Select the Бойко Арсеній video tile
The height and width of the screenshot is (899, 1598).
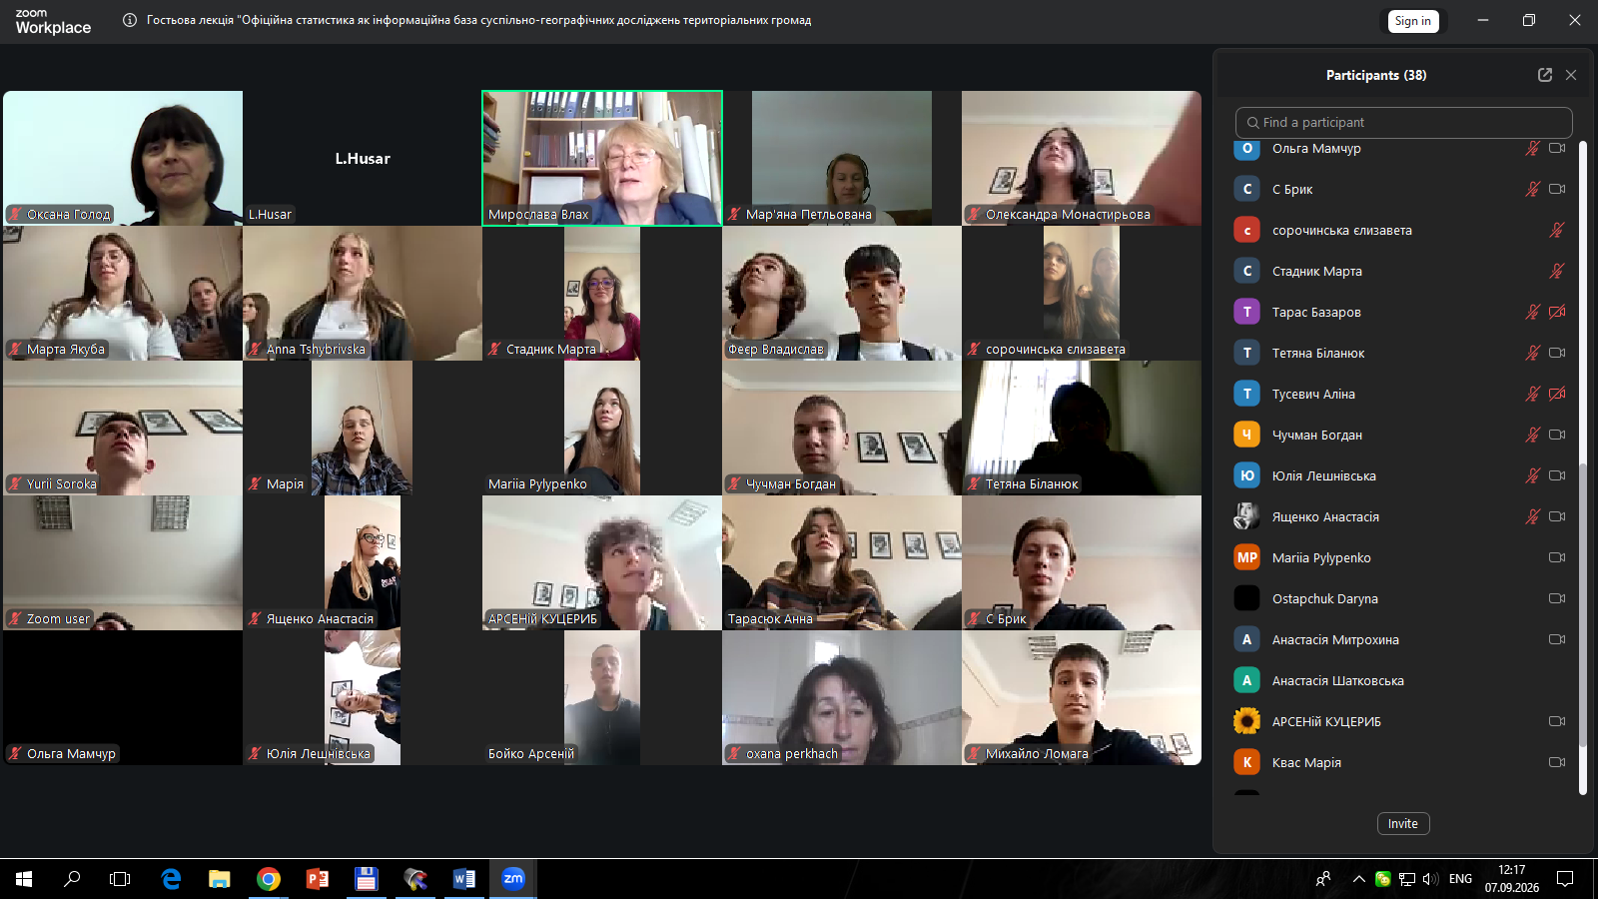602,697
